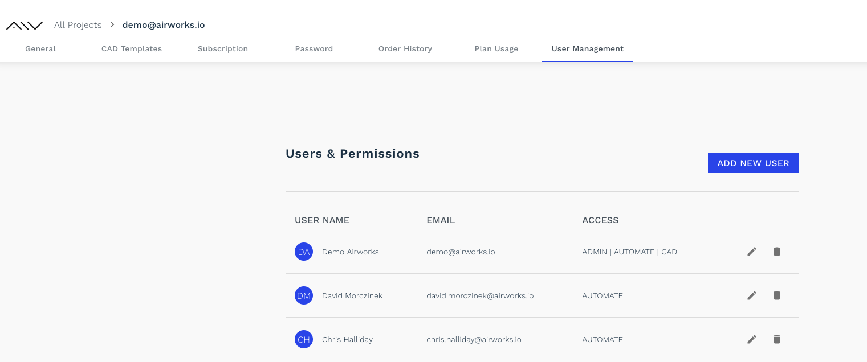
Task: Open the General tab
Action: [x=40, y=49]
